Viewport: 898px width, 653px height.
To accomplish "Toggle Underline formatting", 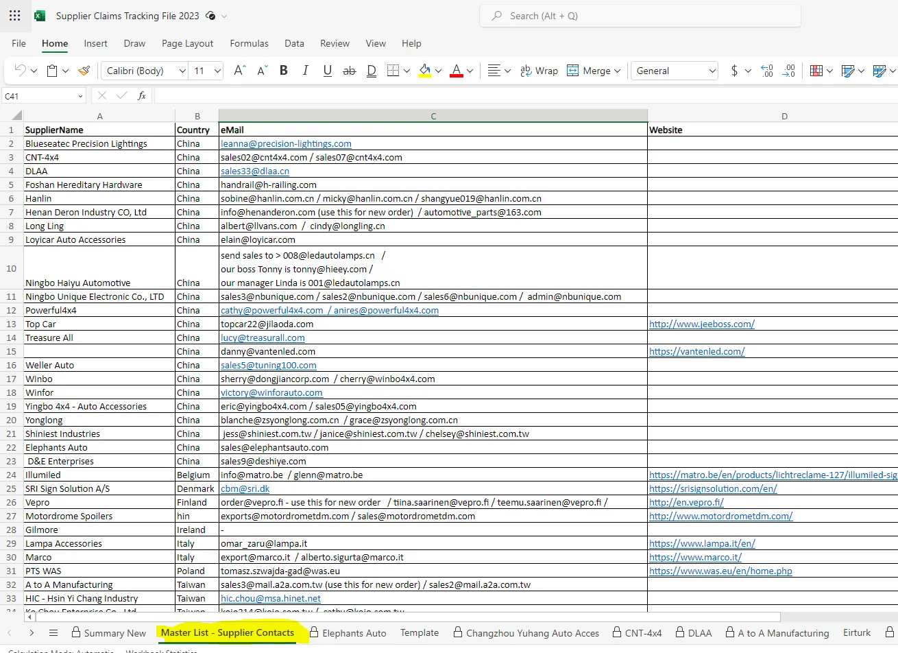I will (x=328, y=71).
